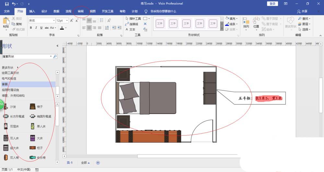Click the Search shapes input field
This screenshot has height=172, width=324.
coord(26,56)
